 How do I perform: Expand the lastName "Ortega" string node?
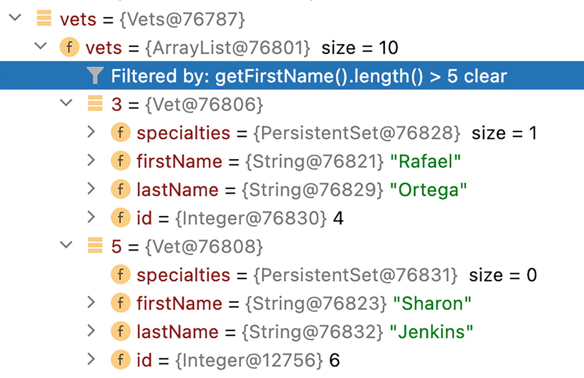click(x=91, y=189)
